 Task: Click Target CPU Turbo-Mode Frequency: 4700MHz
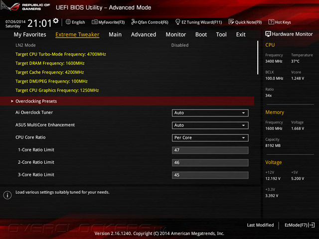(x=61, y=54)
